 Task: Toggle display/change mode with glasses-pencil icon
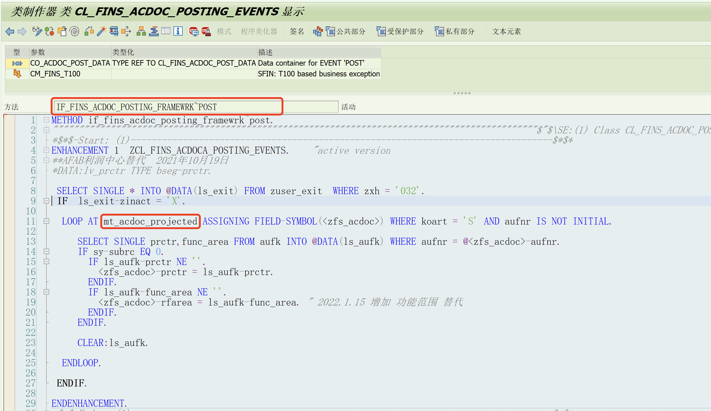pyautogui.click(x=37, y=31)
